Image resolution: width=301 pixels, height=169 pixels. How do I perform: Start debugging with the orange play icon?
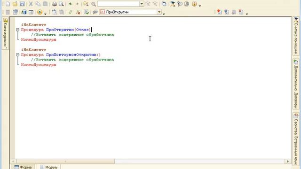click(40, 12)
